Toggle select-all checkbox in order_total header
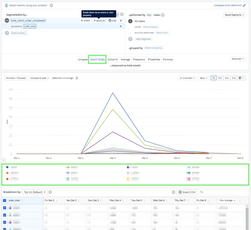251x230 pixels. [5, 201]
